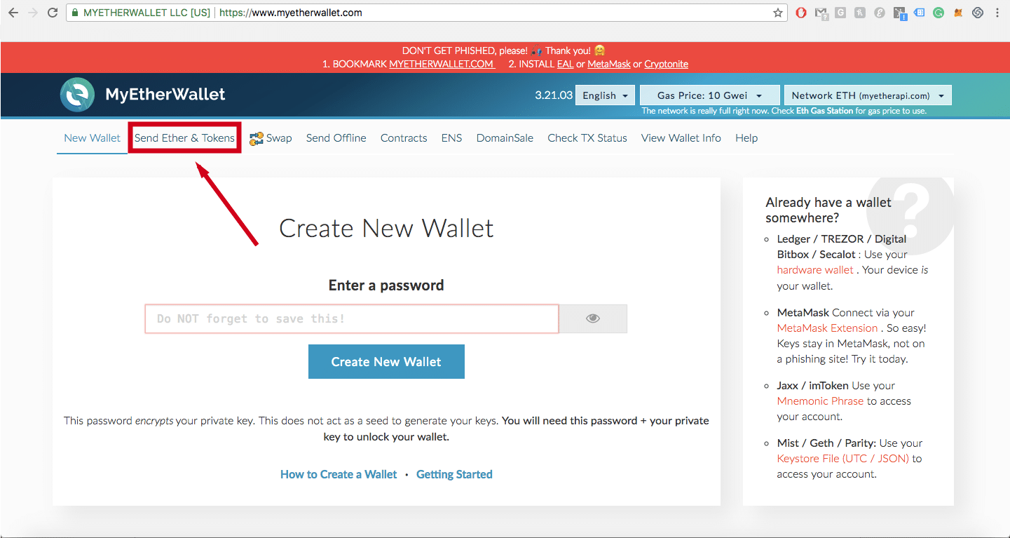Click the grey G extension icon
This screenshot has height=538, width=1010.
[840, 13]
